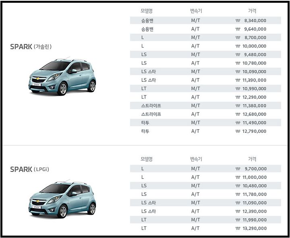This screenshot has height=238, width=290.
Task: Click the price 11,390,000
Action: (254, 80)
